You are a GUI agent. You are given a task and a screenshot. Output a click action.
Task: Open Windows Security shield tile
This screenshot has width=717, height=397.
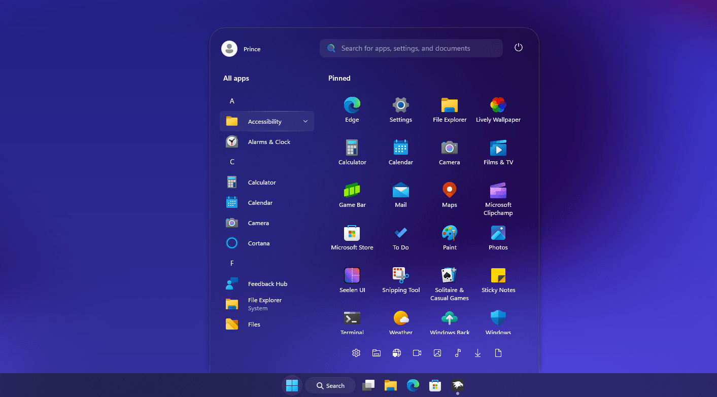pos(498,322)
